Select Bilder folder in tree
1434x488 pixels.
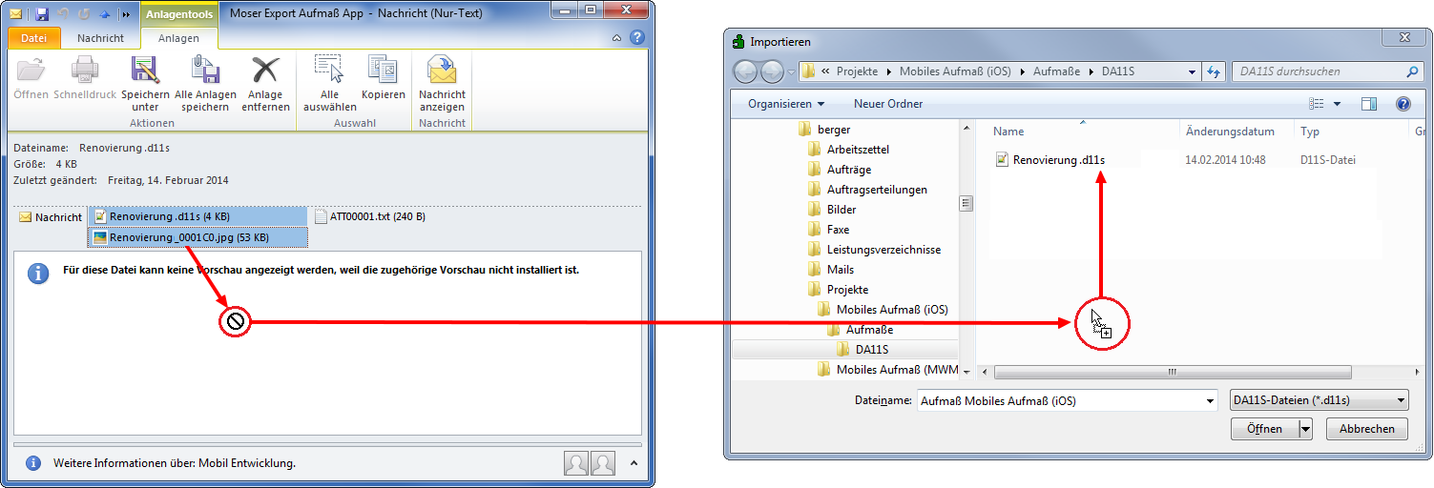point(832,210)
